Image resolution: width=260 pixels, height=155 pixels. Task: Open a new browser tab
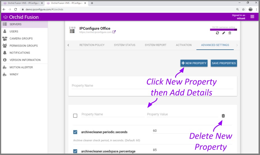(92, 3)
